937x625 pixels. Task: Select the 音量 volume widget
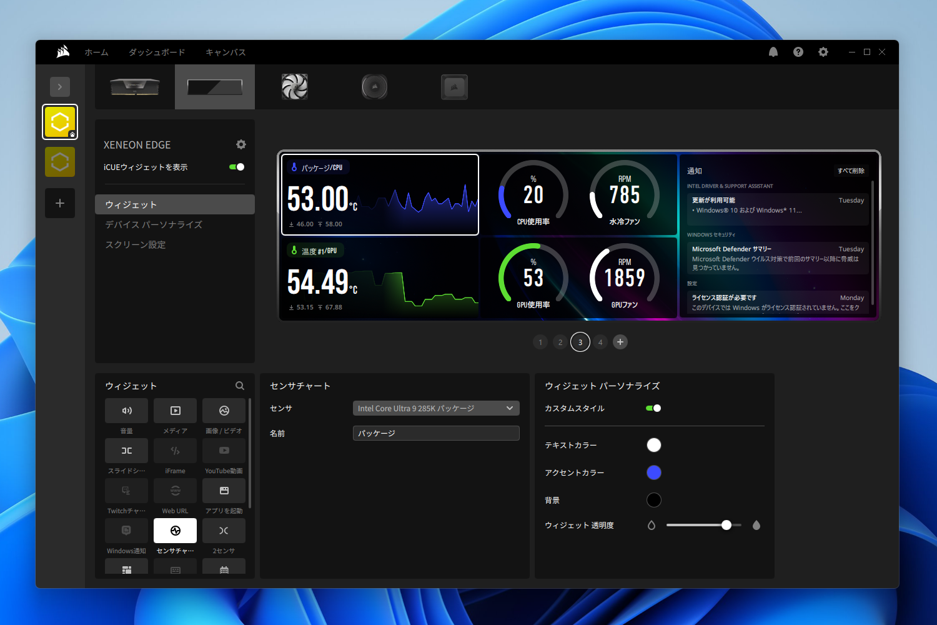126,410
